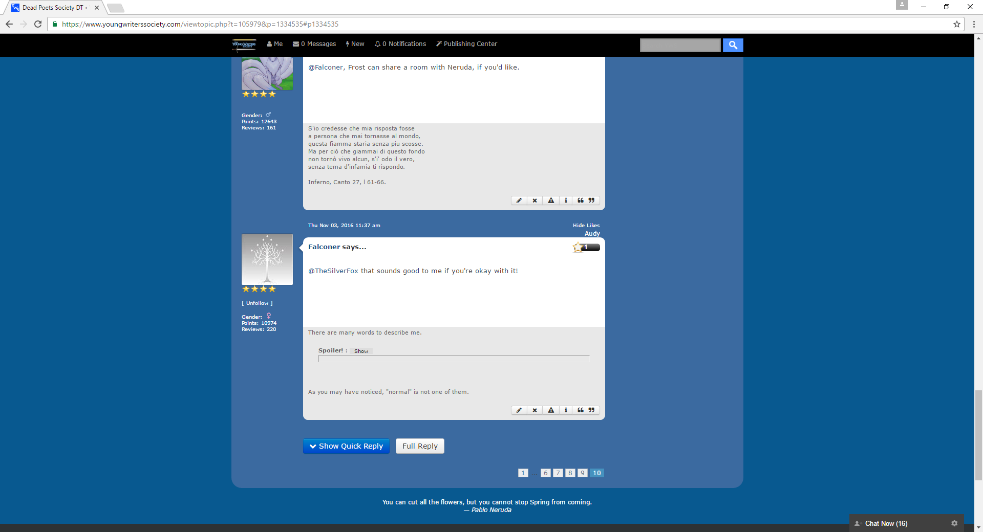Go to page 7 of topic

[x=558, y=473]
